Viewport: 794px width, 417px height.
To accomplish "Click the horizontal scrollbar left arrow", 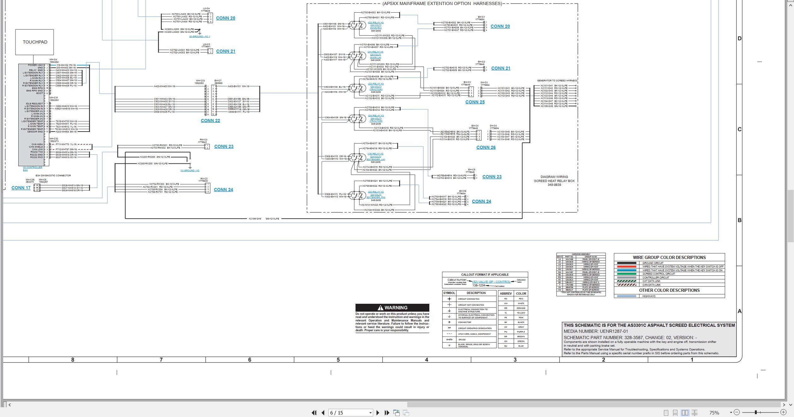I will 9,405.
